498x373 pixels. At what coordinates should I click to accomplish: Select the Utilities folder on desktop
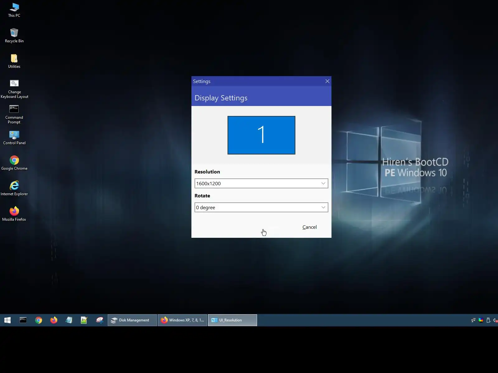(14, 61)
